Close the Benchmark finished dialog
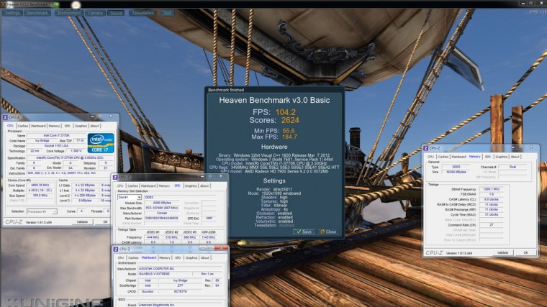The height and width of the screenshot is (307, 547). (328, 232)
